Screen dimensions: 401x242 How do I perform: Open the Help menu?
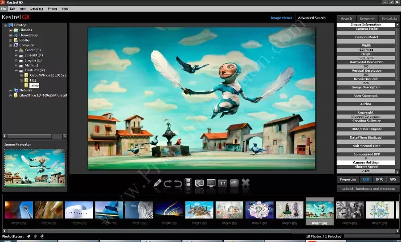pos(65,8)
